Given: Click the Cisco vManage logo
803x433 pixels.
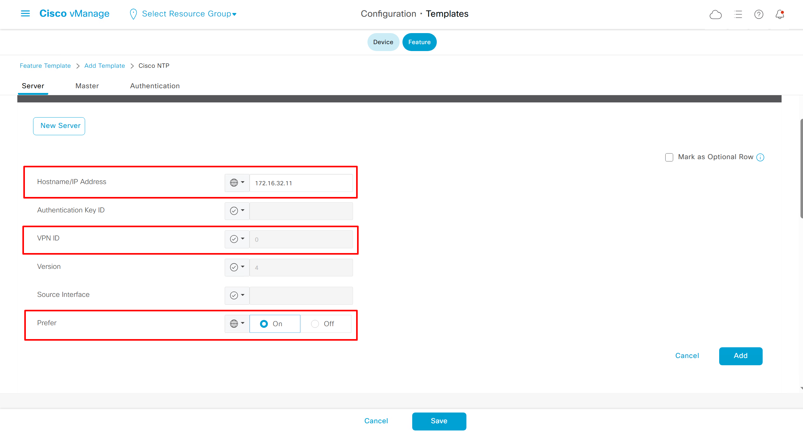Looking at the screenshot, I should point(74,14).
